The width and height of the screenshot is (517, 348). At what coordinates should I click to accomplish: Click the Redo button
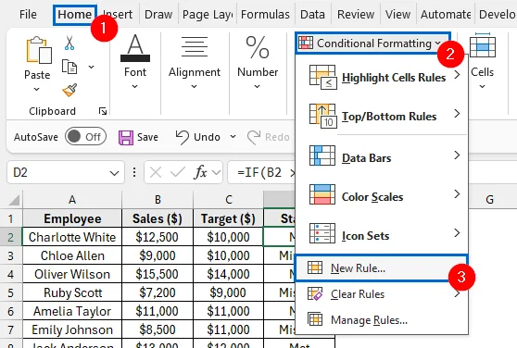coord(269,137)
